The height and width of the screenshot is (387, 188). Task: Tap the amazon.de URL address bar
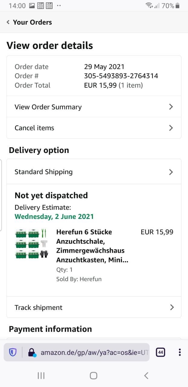coord(94,352)
